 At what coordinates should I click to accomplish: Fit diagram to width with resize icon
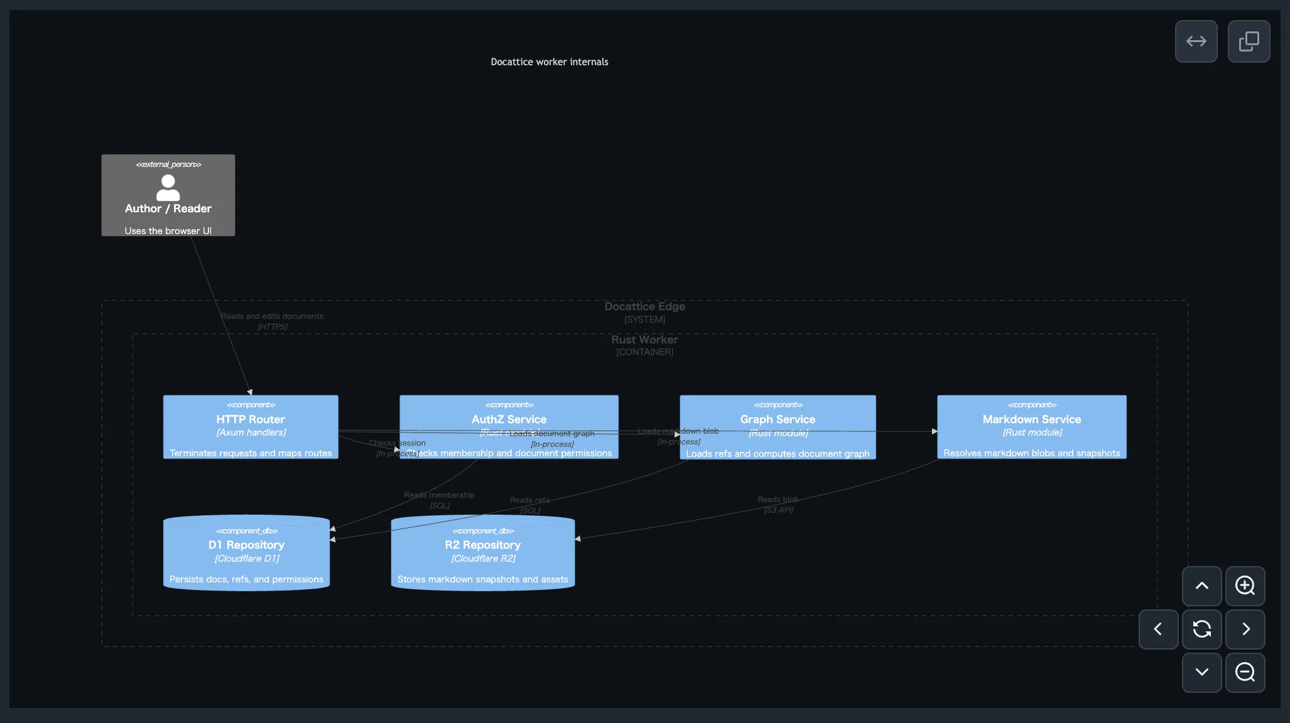(1196, 41)
